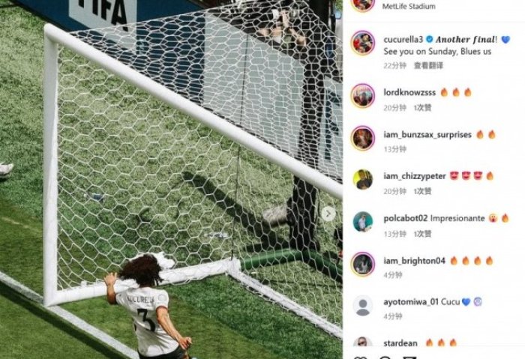View likes on polcabot02's Impresionante comment
This screenshot has width=525, height=359.
pos(422,234)
